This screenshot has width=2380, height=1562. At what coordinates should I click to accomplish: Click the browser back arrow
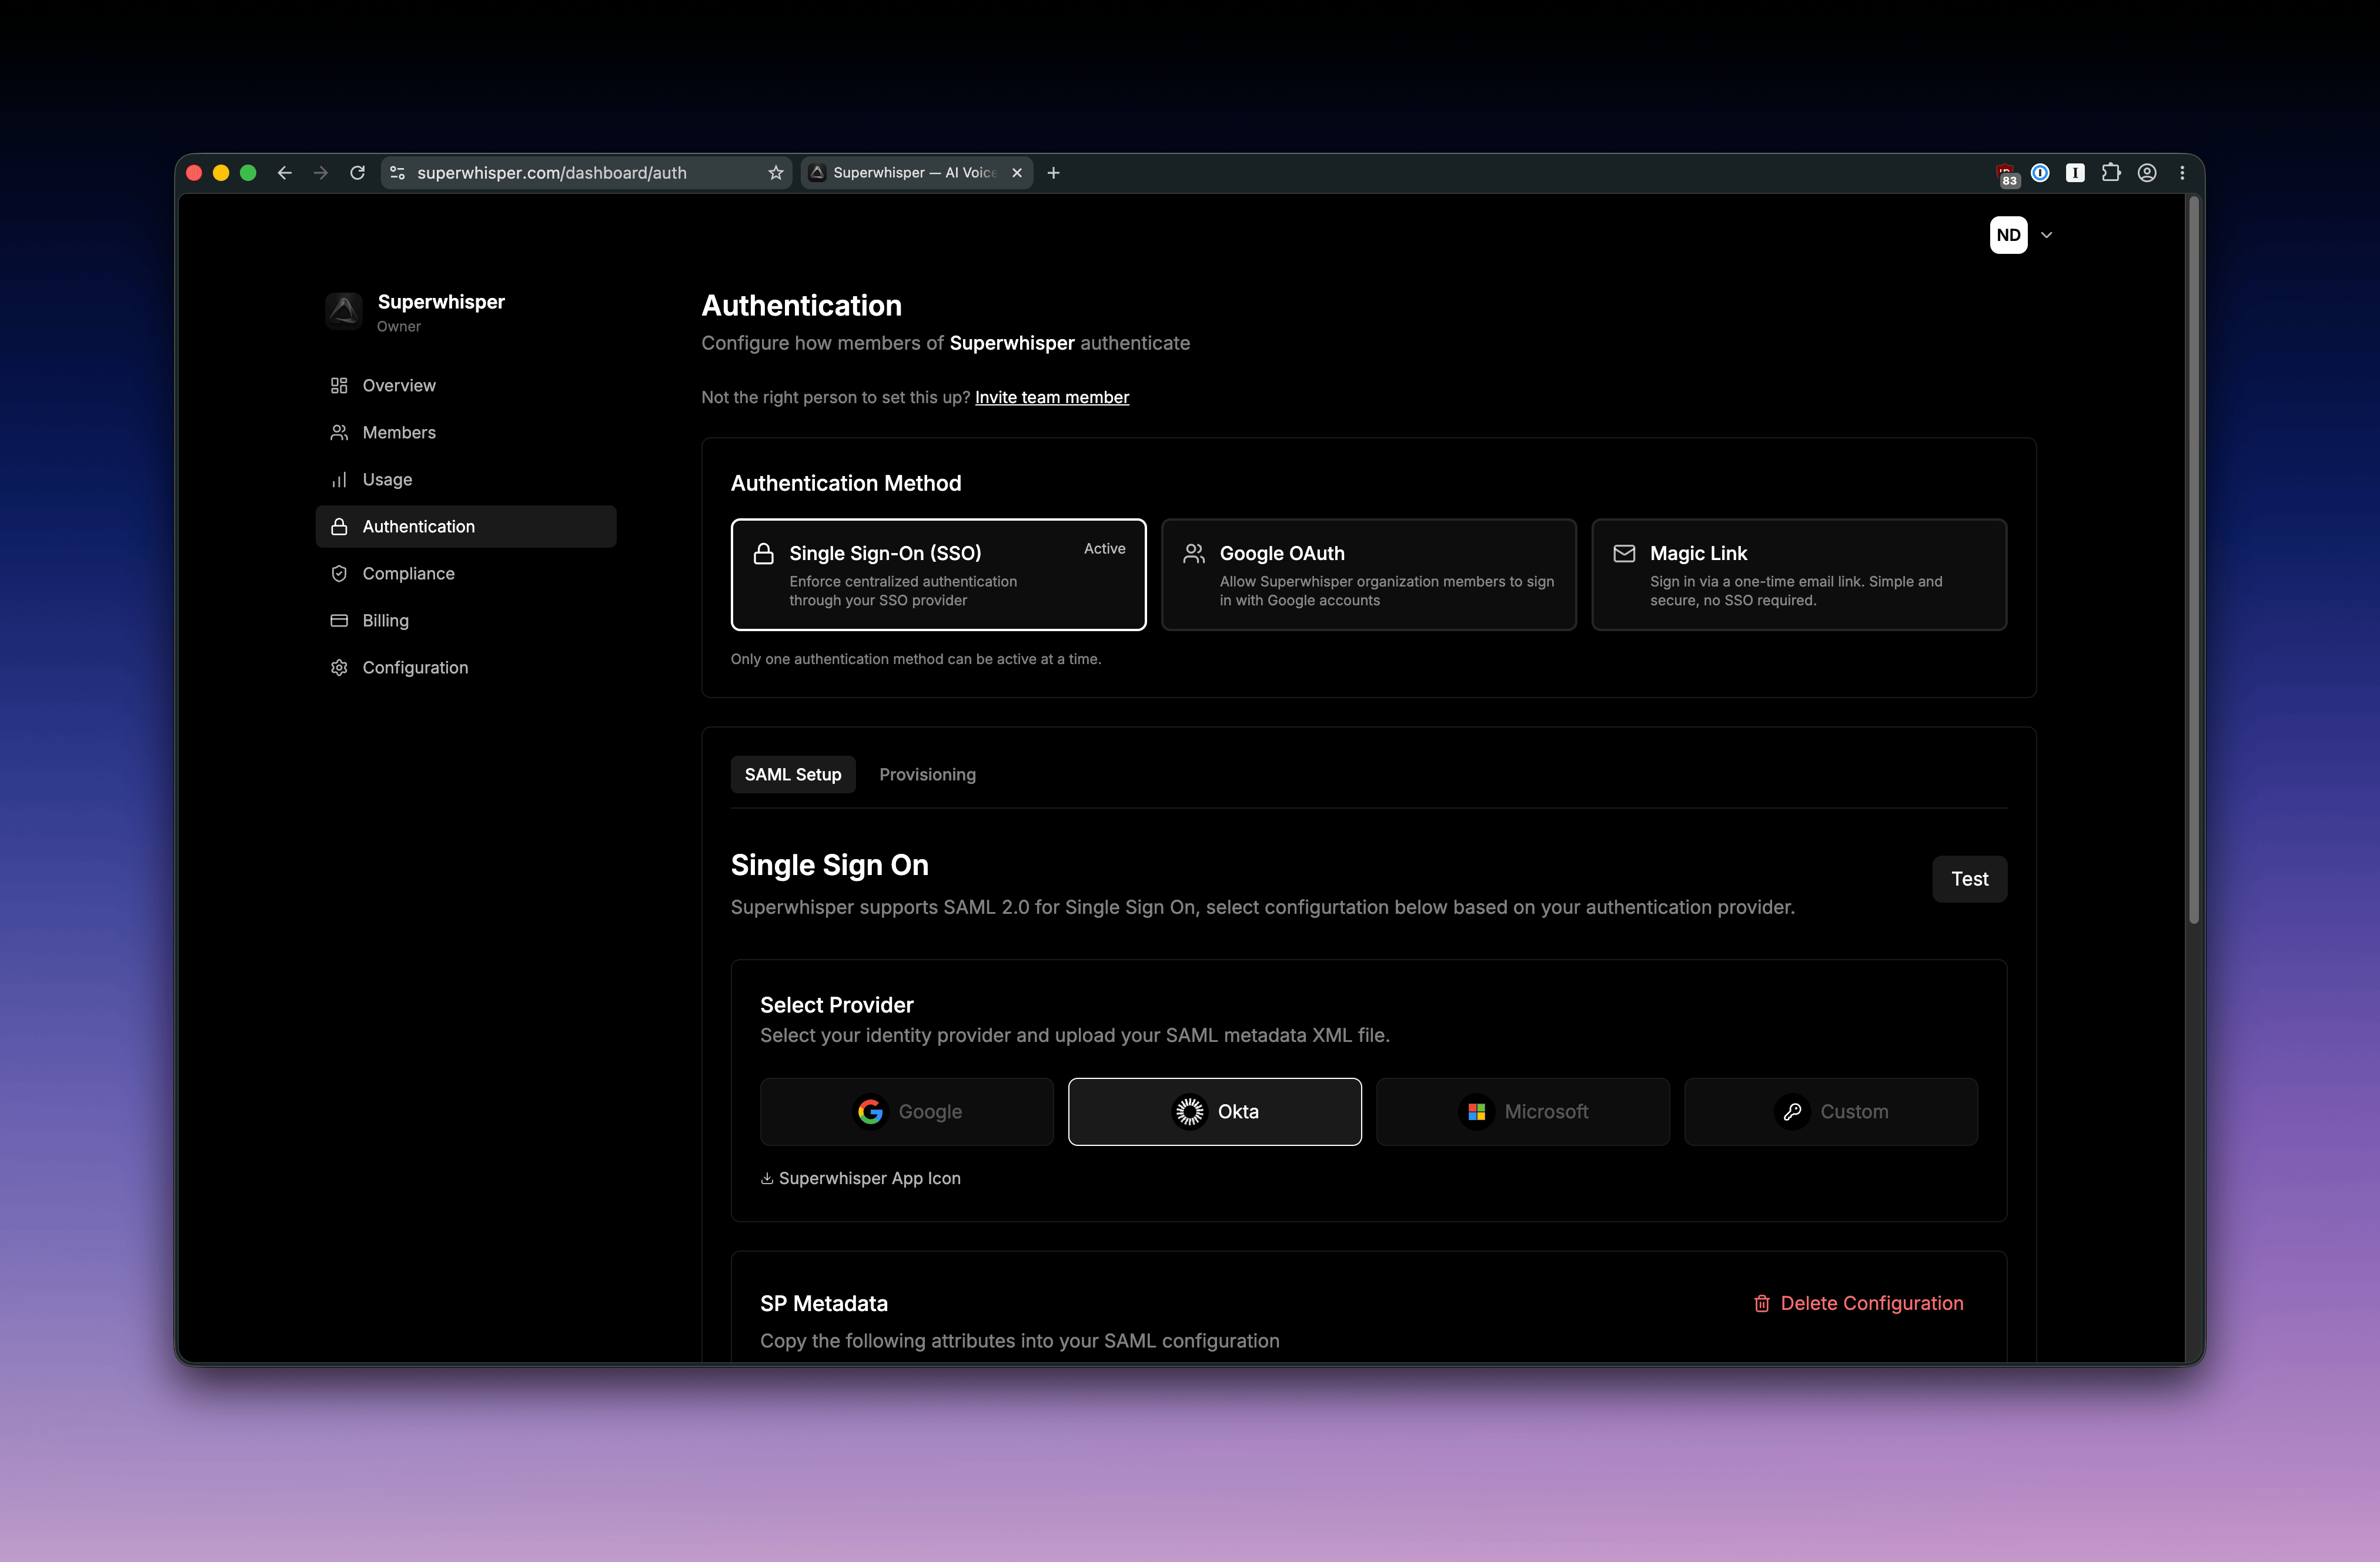pyautogui.click(x=284, y=173)
